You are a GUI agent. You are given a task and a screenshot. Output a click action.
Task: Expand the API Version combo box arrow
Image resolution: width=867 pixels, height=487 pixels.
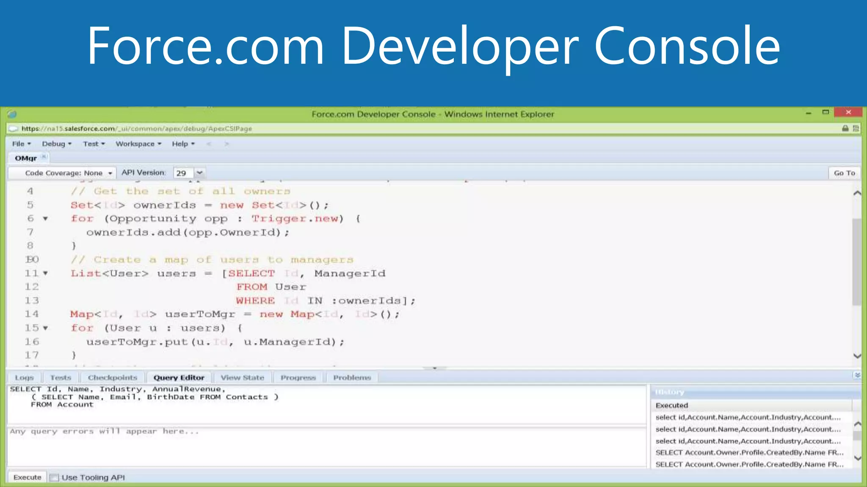(199, 173)
